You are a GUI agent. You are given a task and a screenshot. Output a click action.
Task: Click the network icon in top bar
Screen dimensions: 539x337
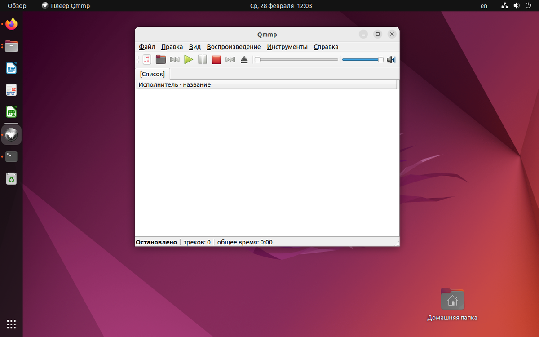pos(505,6)
